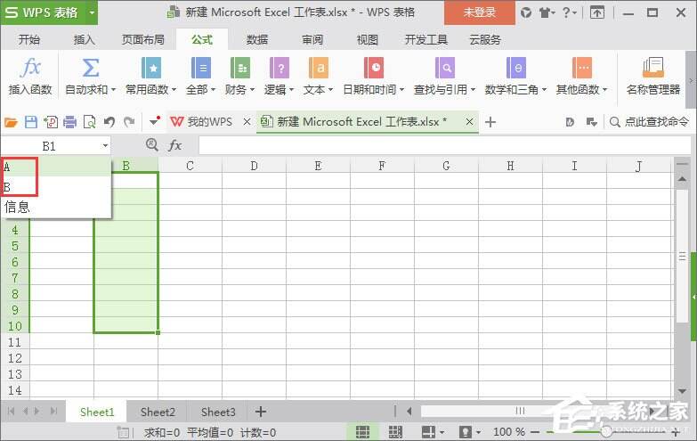Click the 点此查找命令 search box
The image size is (697, 441).
(x=649, y=122)
